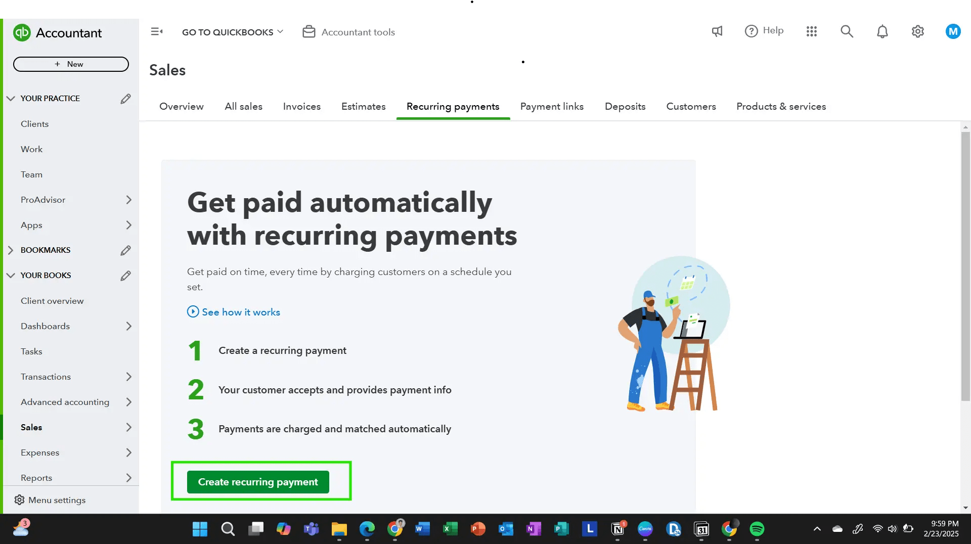971x544 pixels.
Task: Open Spotify from the taskbar
Action: pos(757,529)
